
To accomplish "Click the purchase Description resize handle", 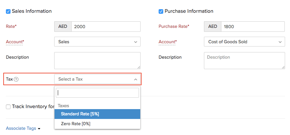I will click(x=283, y=67).
